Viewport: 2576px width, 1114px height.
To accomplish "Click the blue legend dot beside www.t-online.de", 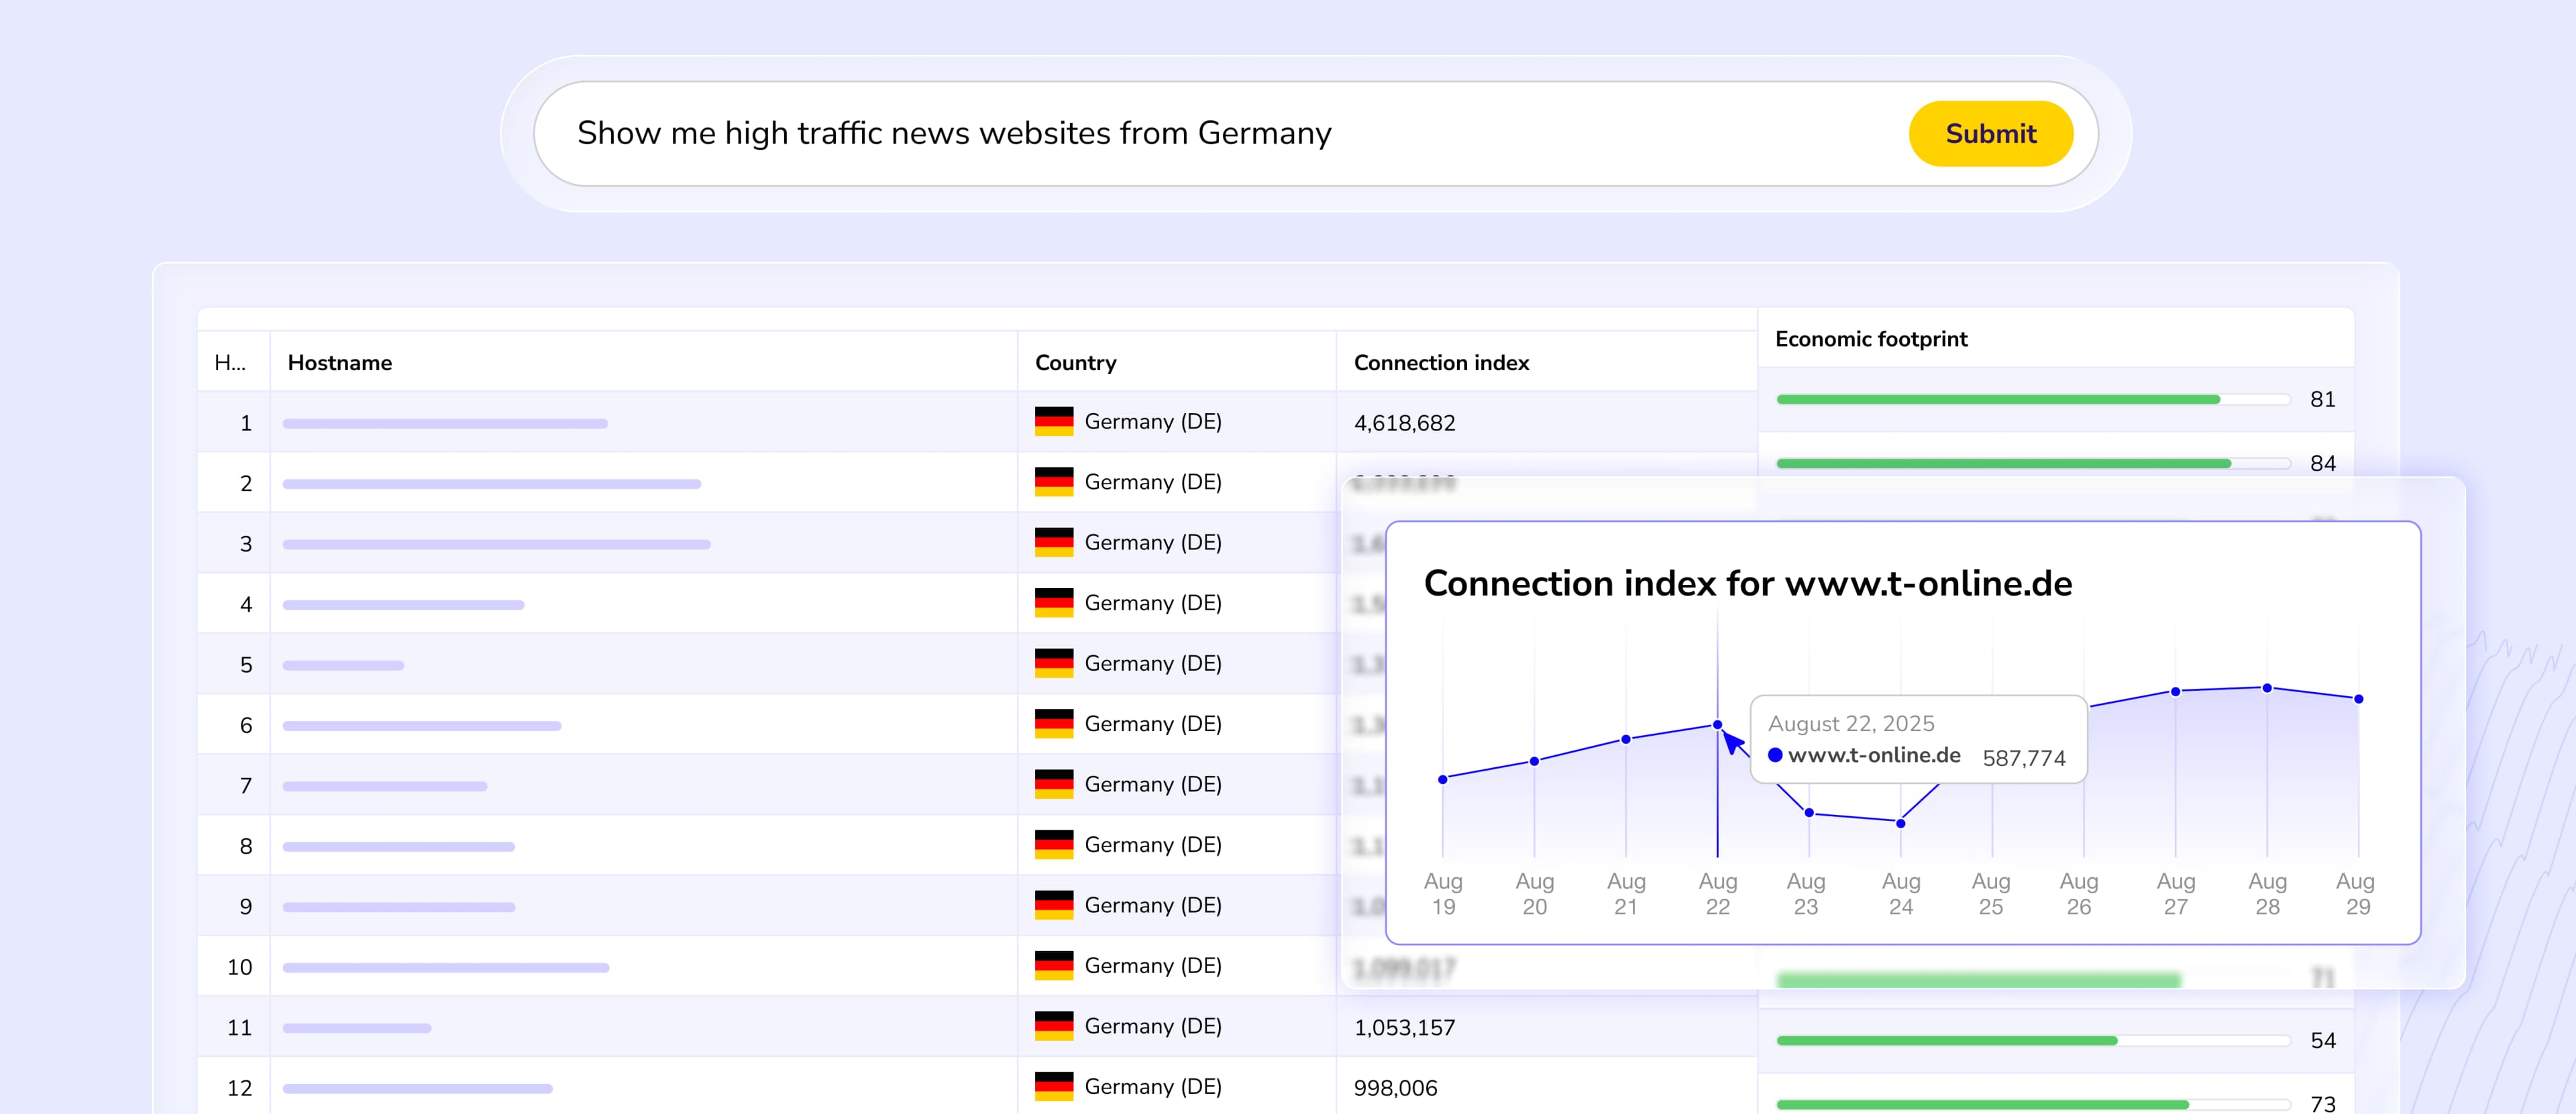I will coord(1775,756).
